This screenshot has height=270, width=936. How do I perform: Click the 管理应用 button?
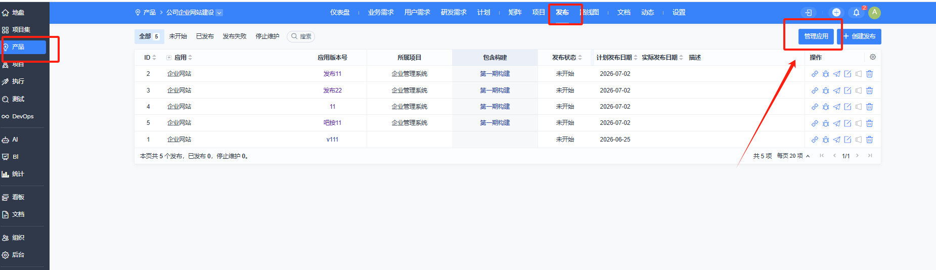[x=816, y=36]
